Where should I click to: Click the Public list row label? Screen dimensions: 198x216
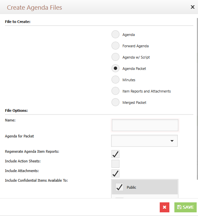pyautogui.click(x=131, y=187)
